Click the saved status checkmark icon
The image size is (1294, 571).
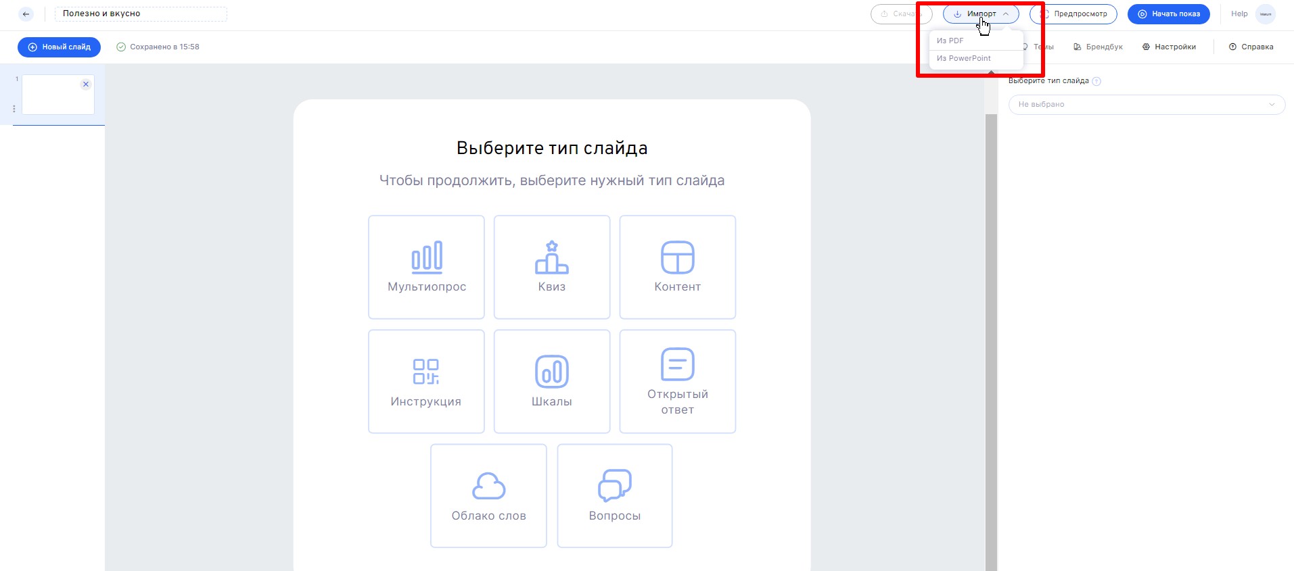click(121, 47)
